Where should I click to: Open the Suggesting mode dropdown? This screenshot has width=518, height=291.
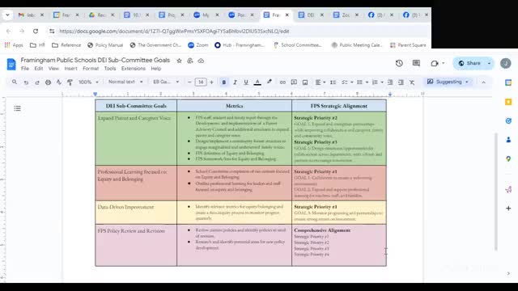[x=448, y=82]
